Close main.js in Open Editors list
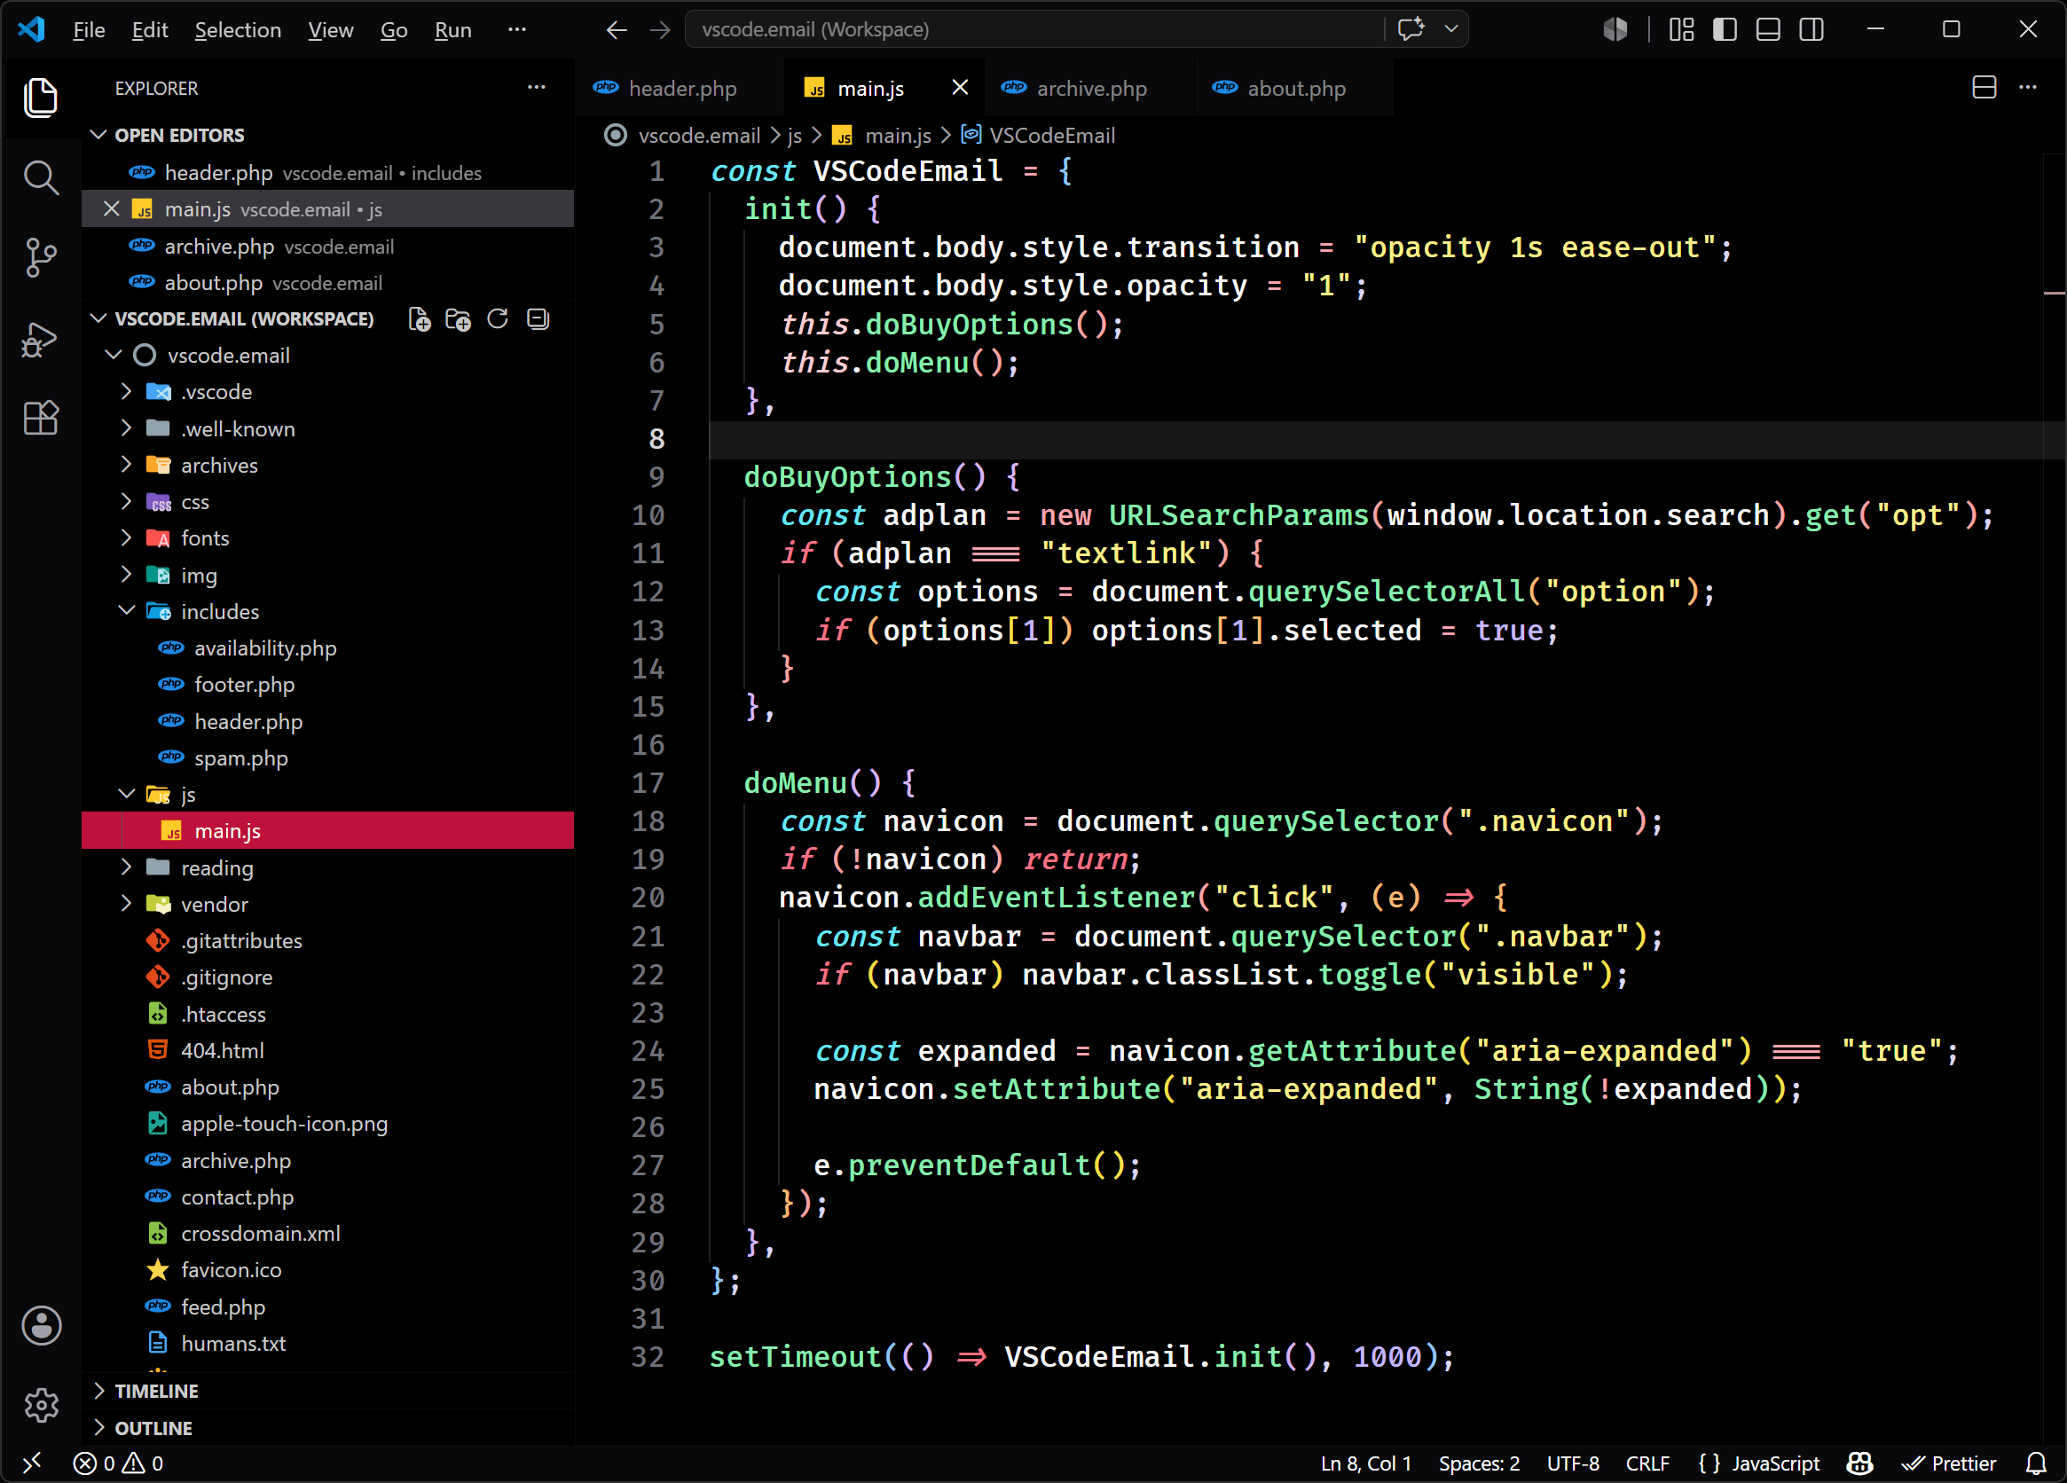Screen dimensions: 2067x1483 coord(111,208)
